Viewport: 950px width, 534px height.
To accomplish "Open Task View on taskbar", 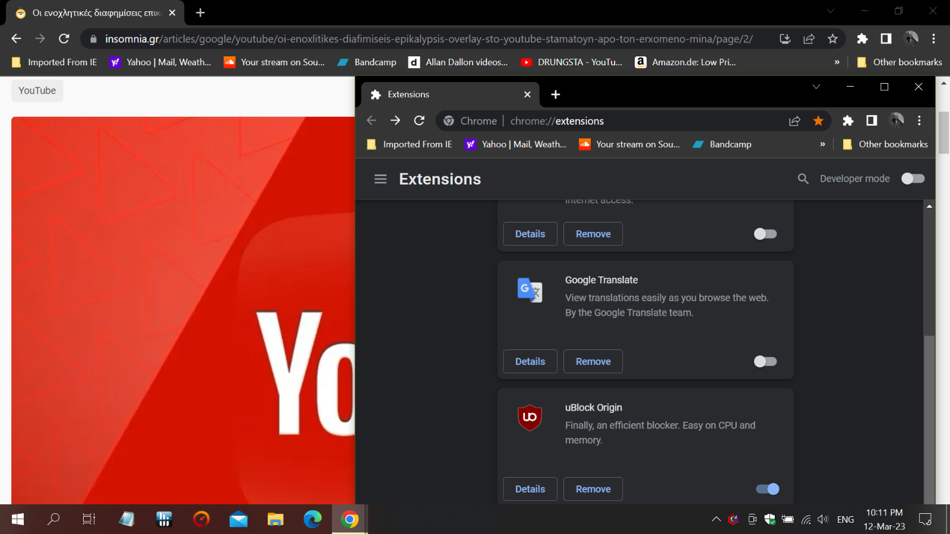I will (x=88, y=519).
